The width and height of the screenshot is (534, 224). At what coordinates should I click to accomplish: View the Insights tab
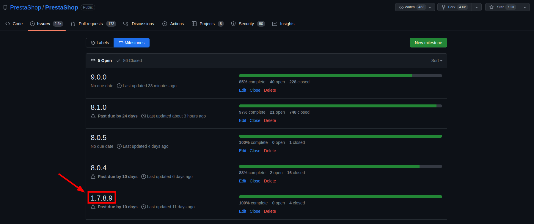(x=283, y=24)
